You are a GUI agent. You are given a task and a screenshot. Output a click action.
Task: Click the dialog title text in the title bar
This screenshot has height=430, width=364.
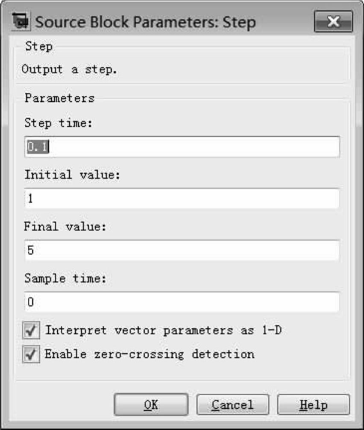[145, 22]
